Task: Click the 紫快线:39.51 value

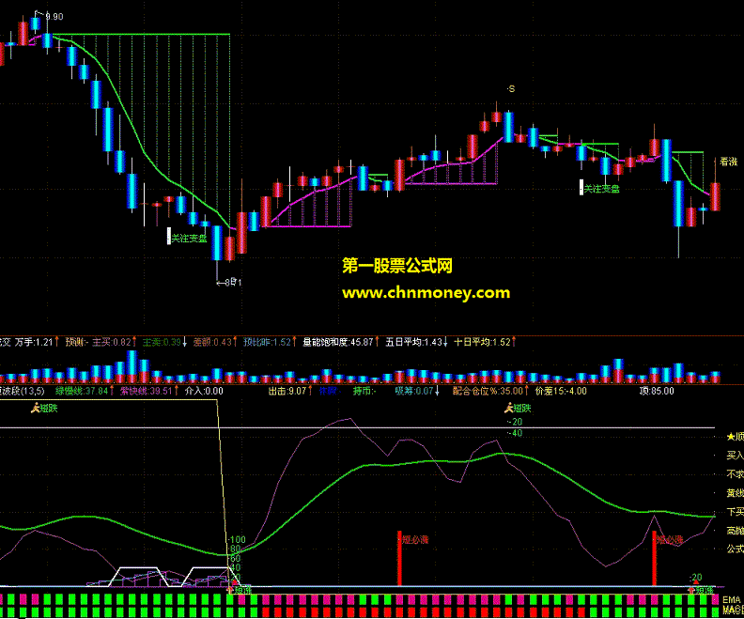Action: 147,391
